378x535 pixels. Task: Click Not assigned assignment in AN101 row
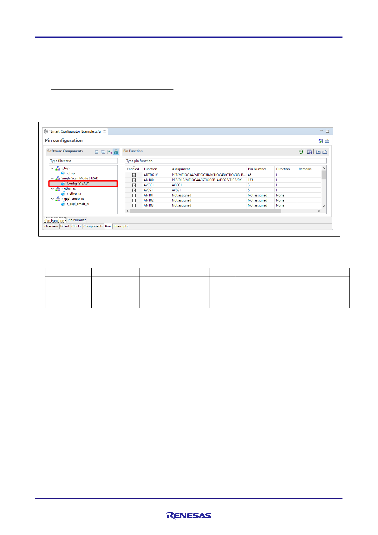[x=181, y=195]
